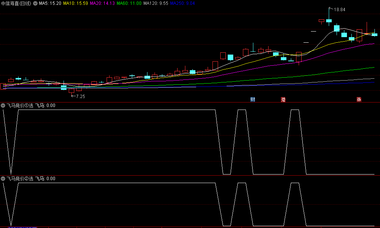This screenshot has width=380, height=228.
Task: Click the 18.84 high price label
Action: (340, 10)
